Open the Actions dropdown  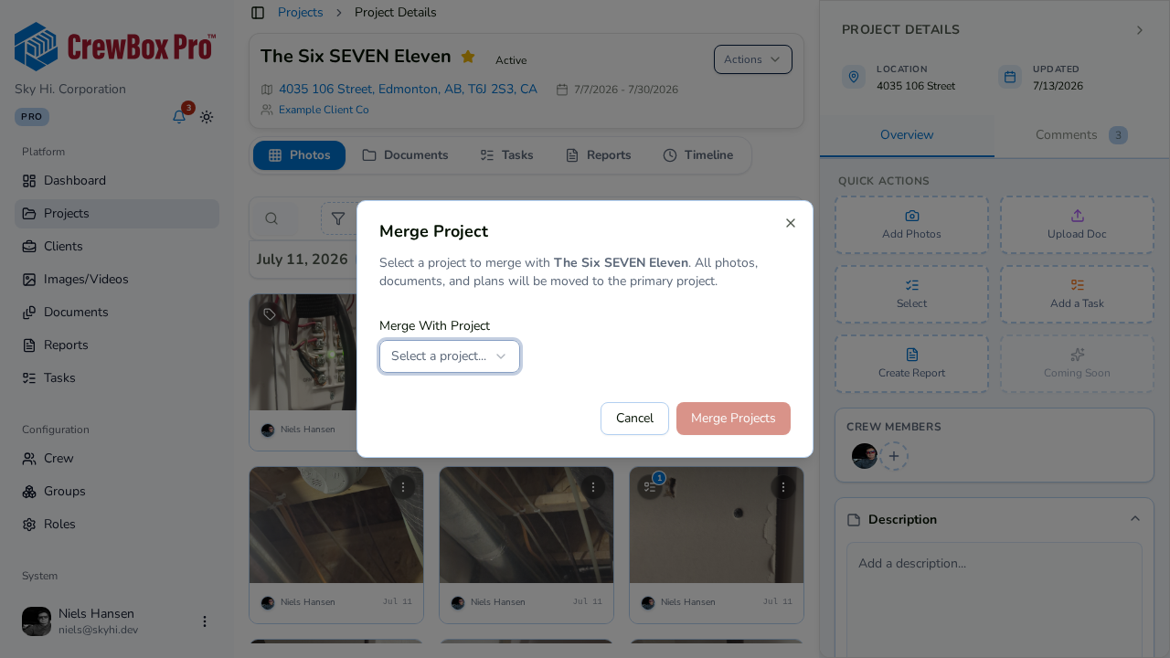coord(753,59)
